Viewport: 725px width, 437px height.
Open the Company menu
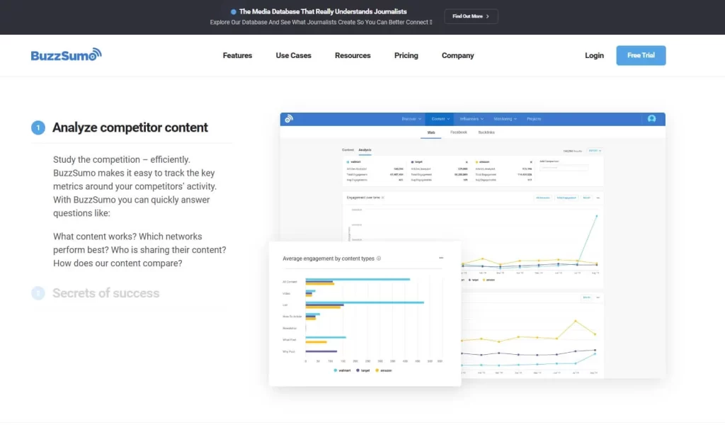coord(457,55)
